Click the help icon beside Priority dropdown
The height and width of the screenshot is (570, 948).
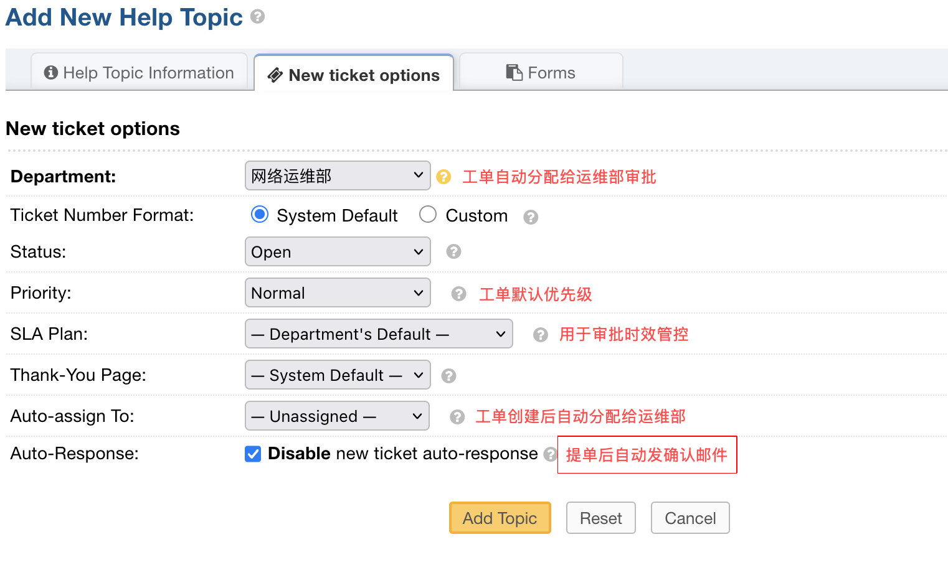click(x=458, y=294)
